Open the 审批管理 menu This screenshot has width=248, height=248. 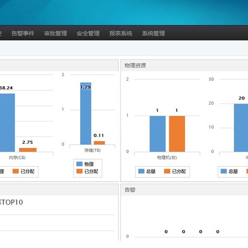pyautogui.click(x=55, y=33)
